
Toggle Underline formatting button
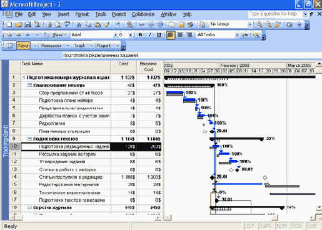tap(159, 35)
